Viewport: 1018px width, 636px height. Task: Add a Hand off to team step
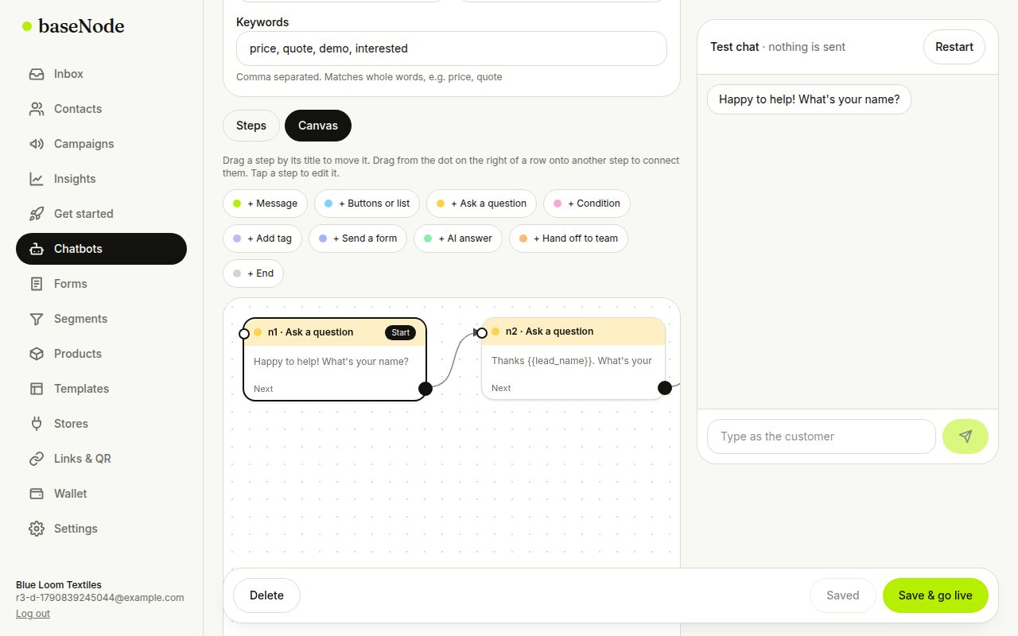point(569,238)
